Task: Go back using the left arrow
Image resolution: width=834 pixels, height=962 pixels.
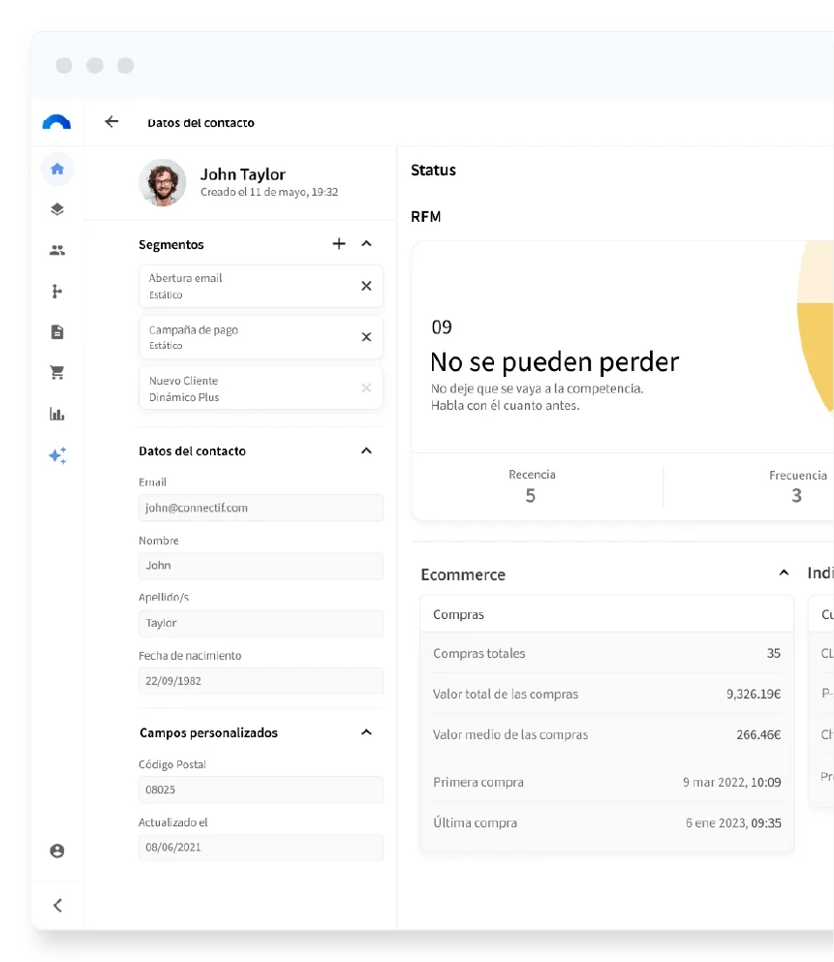Action: (x=111, y=121)
